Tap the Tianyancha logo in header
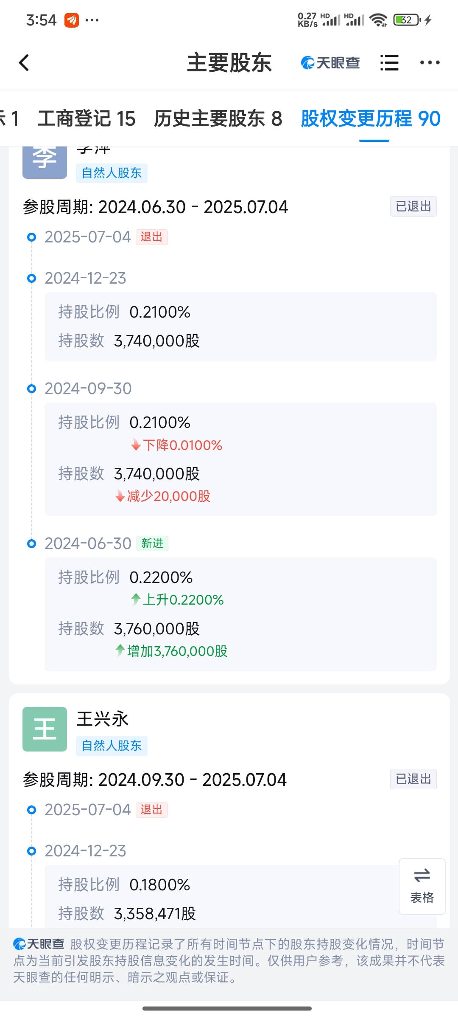 330,63
